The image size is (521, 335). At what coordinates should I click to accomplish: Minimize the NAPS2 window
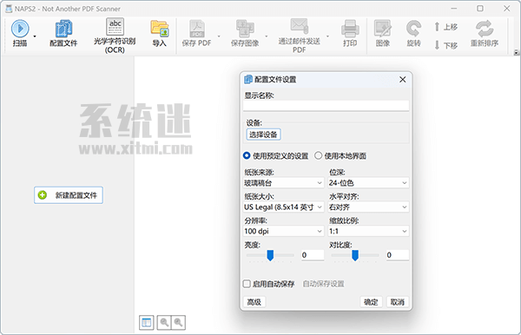tap(454, 9)
